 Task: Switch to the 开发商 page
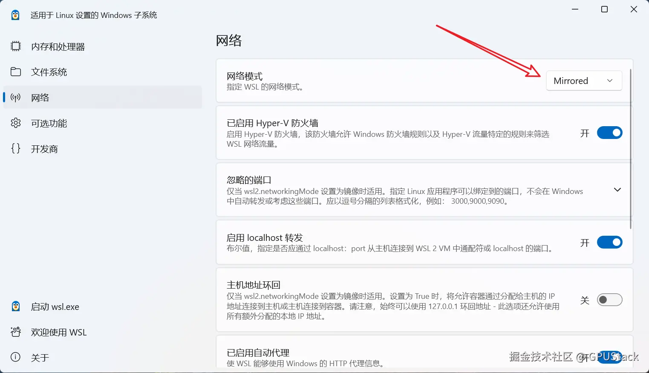102,149
